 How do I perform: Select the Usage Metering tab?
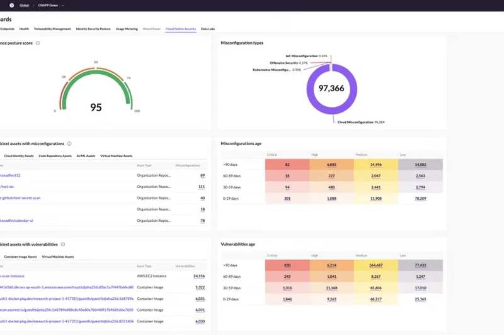tap(127, 29)
